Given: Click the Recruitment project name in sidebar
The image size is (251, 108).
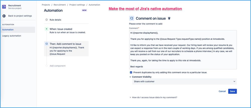Looking at the screenshot, I should (x=15, y=6).
